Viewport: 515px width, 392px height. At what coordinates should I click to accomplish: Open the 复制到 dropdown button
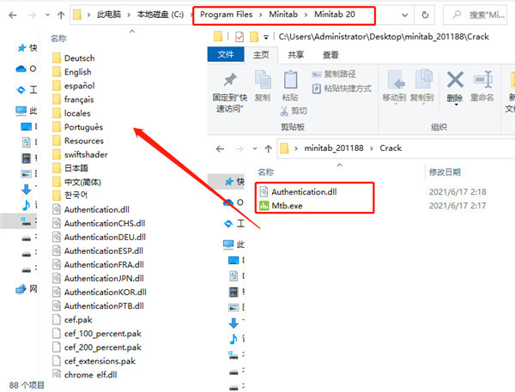[x=422, y=86]
